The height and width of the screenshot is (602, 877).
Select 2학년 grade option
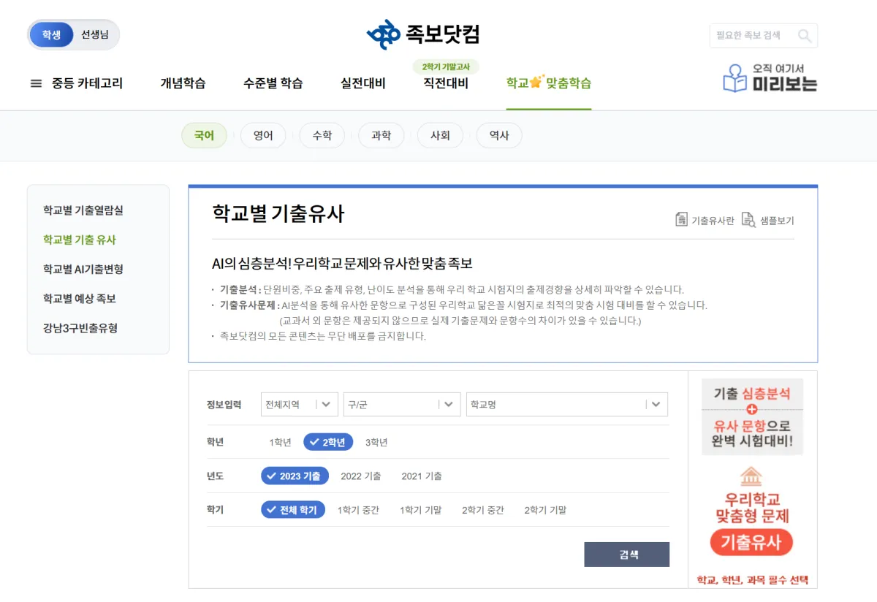tap(328, 442)
